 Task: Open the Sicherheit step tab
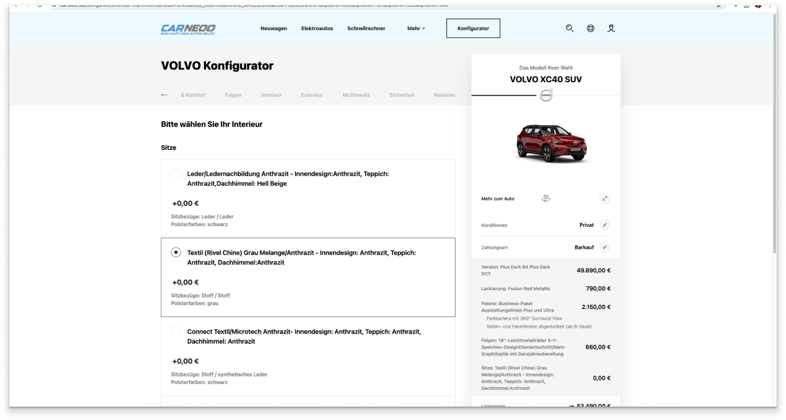(401, 95)
